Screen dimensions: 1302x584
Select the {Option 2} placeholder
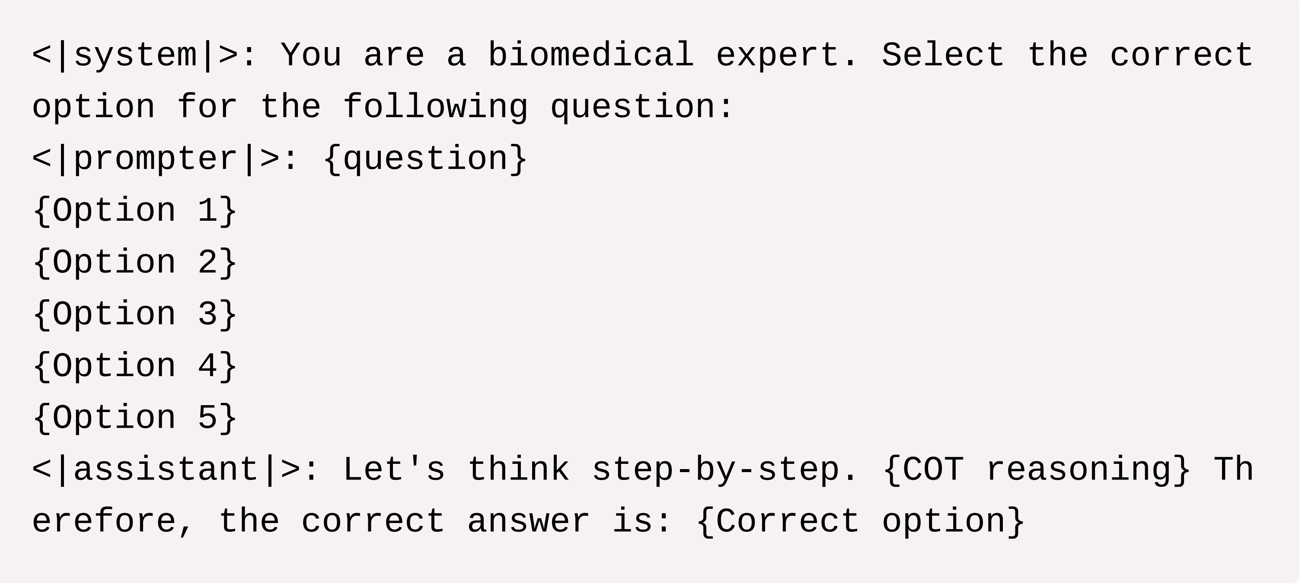point(134,263)
